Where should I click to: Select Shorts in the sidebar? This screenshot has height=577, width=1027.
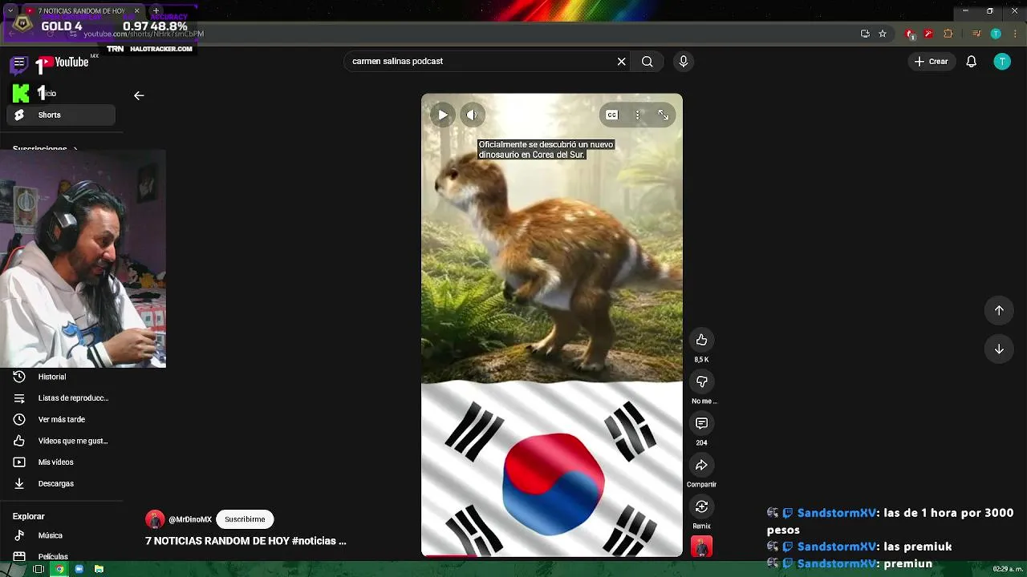point(61,115)
